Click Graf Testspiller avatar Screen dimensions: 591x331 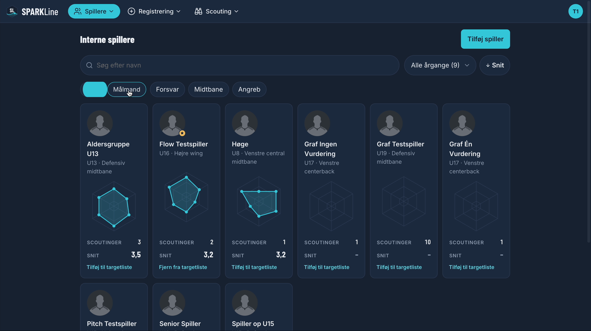[x=389, y=123]
